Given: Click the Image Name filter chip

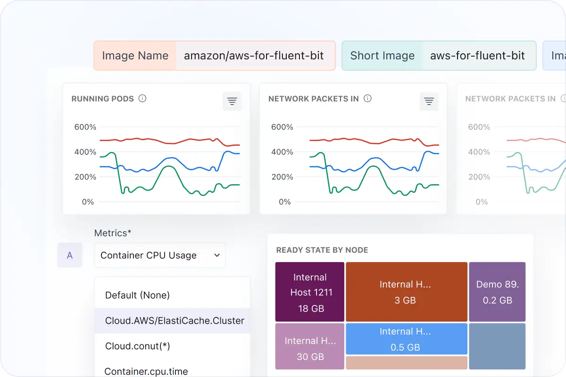Looking at the screenshot, I should click(135, 56).
